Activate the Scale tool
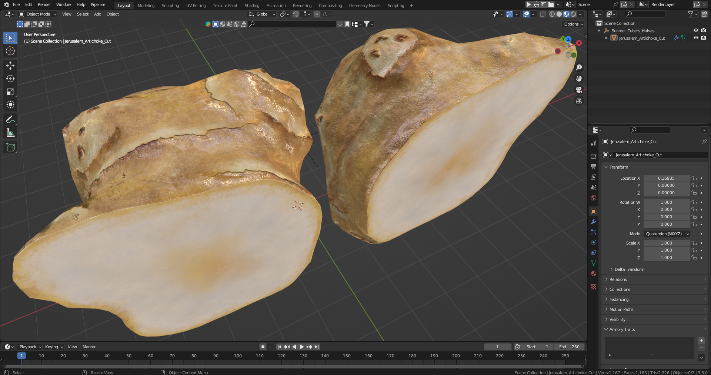Viewport: 711px width, 375px height. [x=10, y=92]
